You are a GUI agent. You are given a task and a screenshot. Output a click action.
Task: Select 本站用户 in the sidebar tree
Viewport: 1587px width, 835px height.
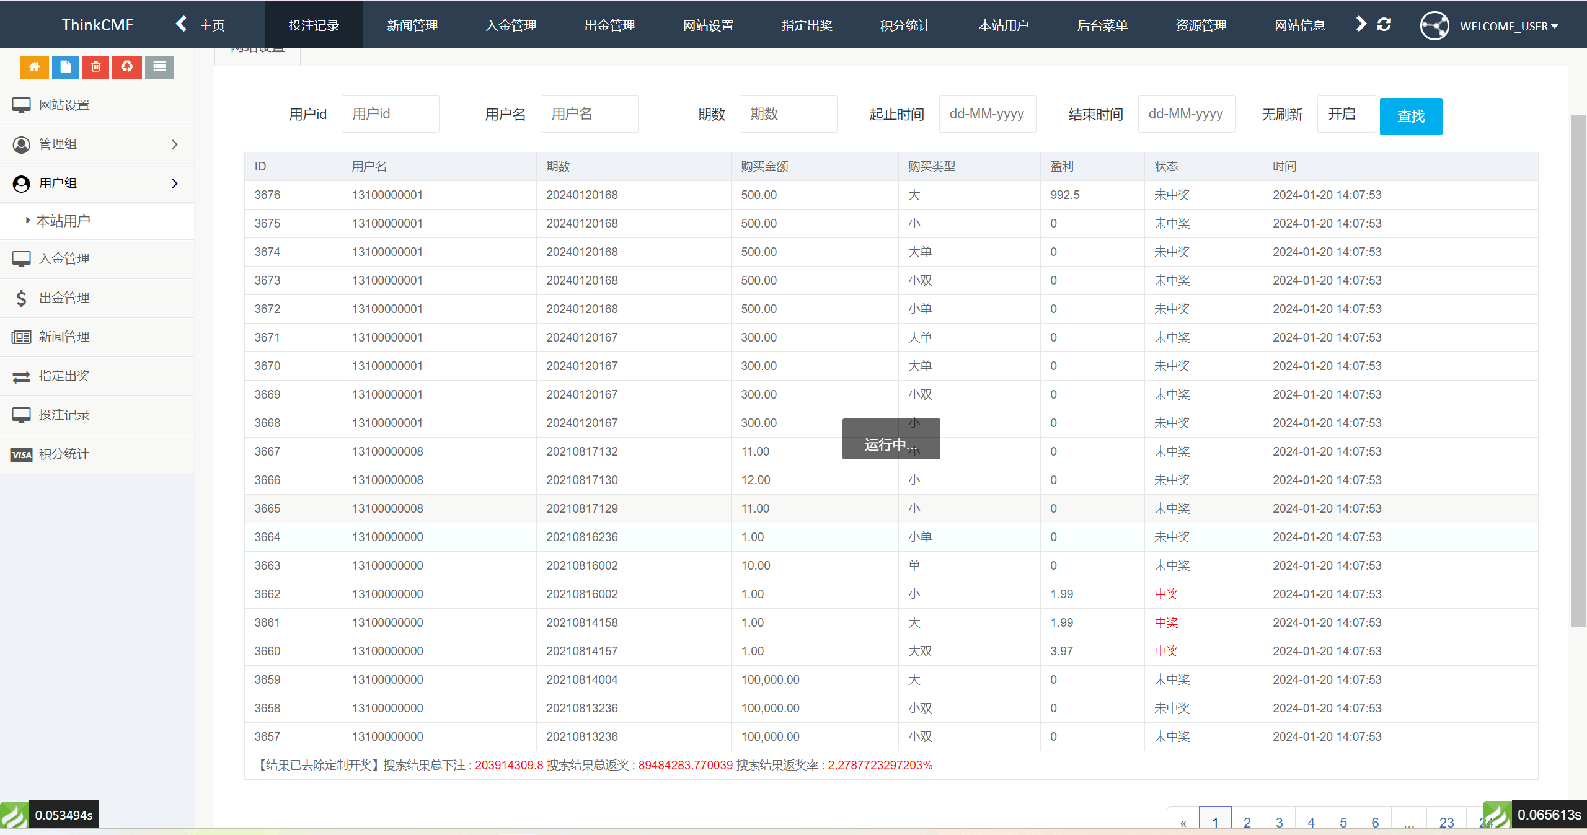(63, 221)
